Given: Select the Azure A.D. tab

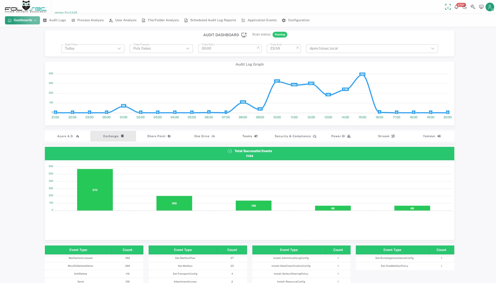Looking at the screenshot, I should pyautogui.click(x=68, y=136).
